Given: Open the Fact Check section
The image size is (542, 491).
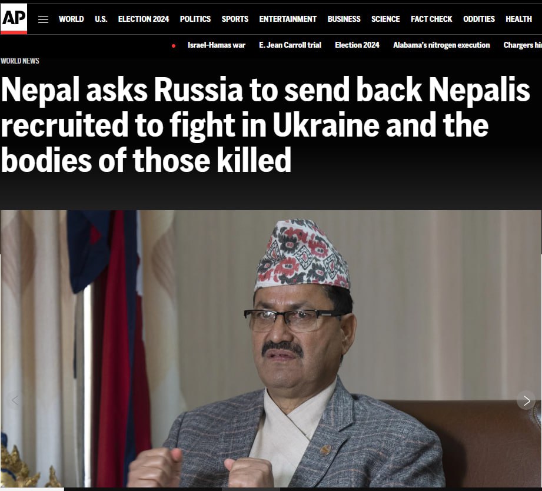Looking at the screenshot, I should tap(431, 19).
